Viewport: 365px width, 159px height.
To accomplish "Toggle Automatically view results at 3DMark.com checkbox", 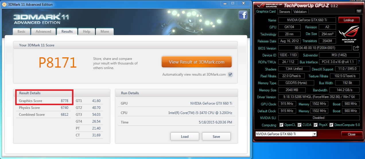I will click(x=230, y=74).
